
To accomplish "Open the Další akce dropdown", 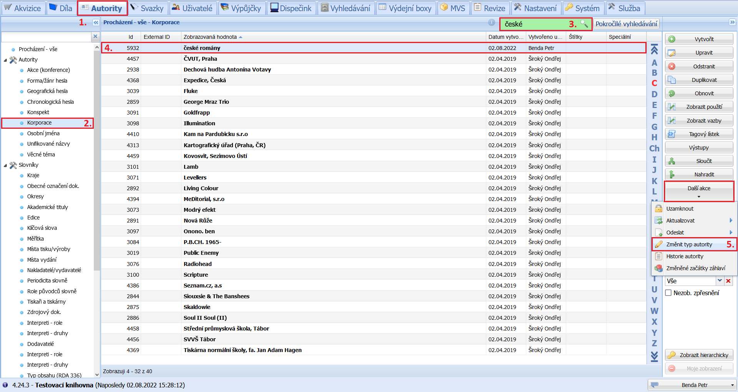I will [699, 191].
